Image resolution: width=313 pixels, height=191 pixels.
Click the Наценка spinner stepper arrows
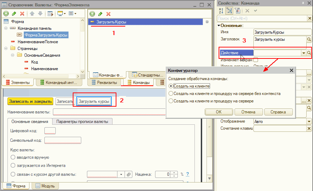coord(174,174)
